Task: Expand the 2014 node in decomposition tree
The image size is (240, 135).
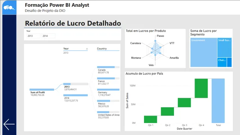Action: 75,95
